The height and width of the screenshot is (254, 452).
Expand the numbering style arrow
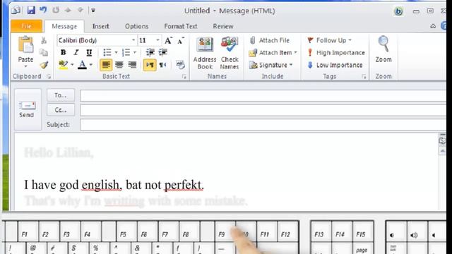[x=135, y=52]
